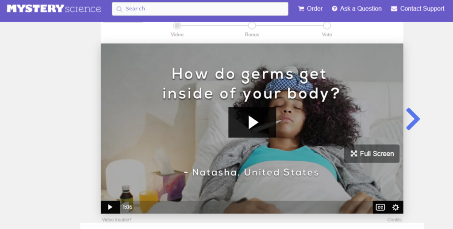Open the Video trouble? link
The image size is (453, 229).
116,220
